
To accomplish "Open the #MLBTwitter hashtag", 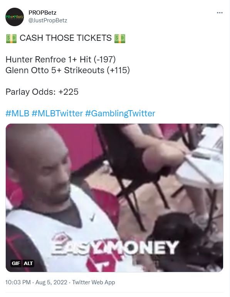I will click(x=57, y=114).
